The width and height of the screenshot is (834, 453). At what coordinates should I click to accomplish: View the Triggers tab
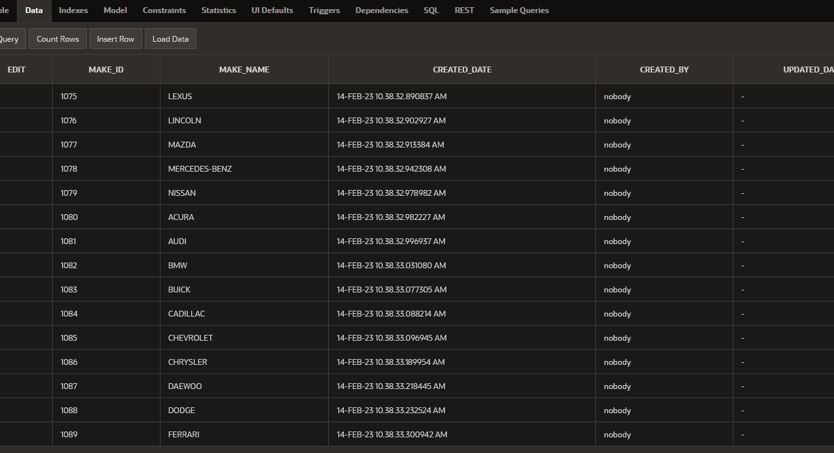click(x=324, y=10)
